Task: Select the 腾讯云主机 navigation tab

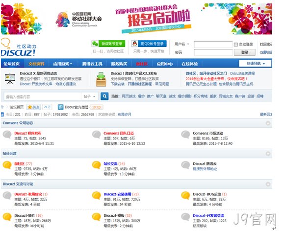Action: [x=92, y=64]
